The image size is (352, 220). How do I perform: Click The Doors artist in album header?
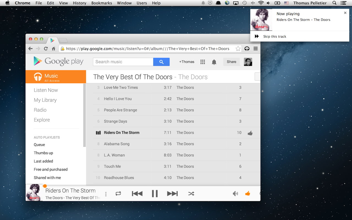(193, 77)
